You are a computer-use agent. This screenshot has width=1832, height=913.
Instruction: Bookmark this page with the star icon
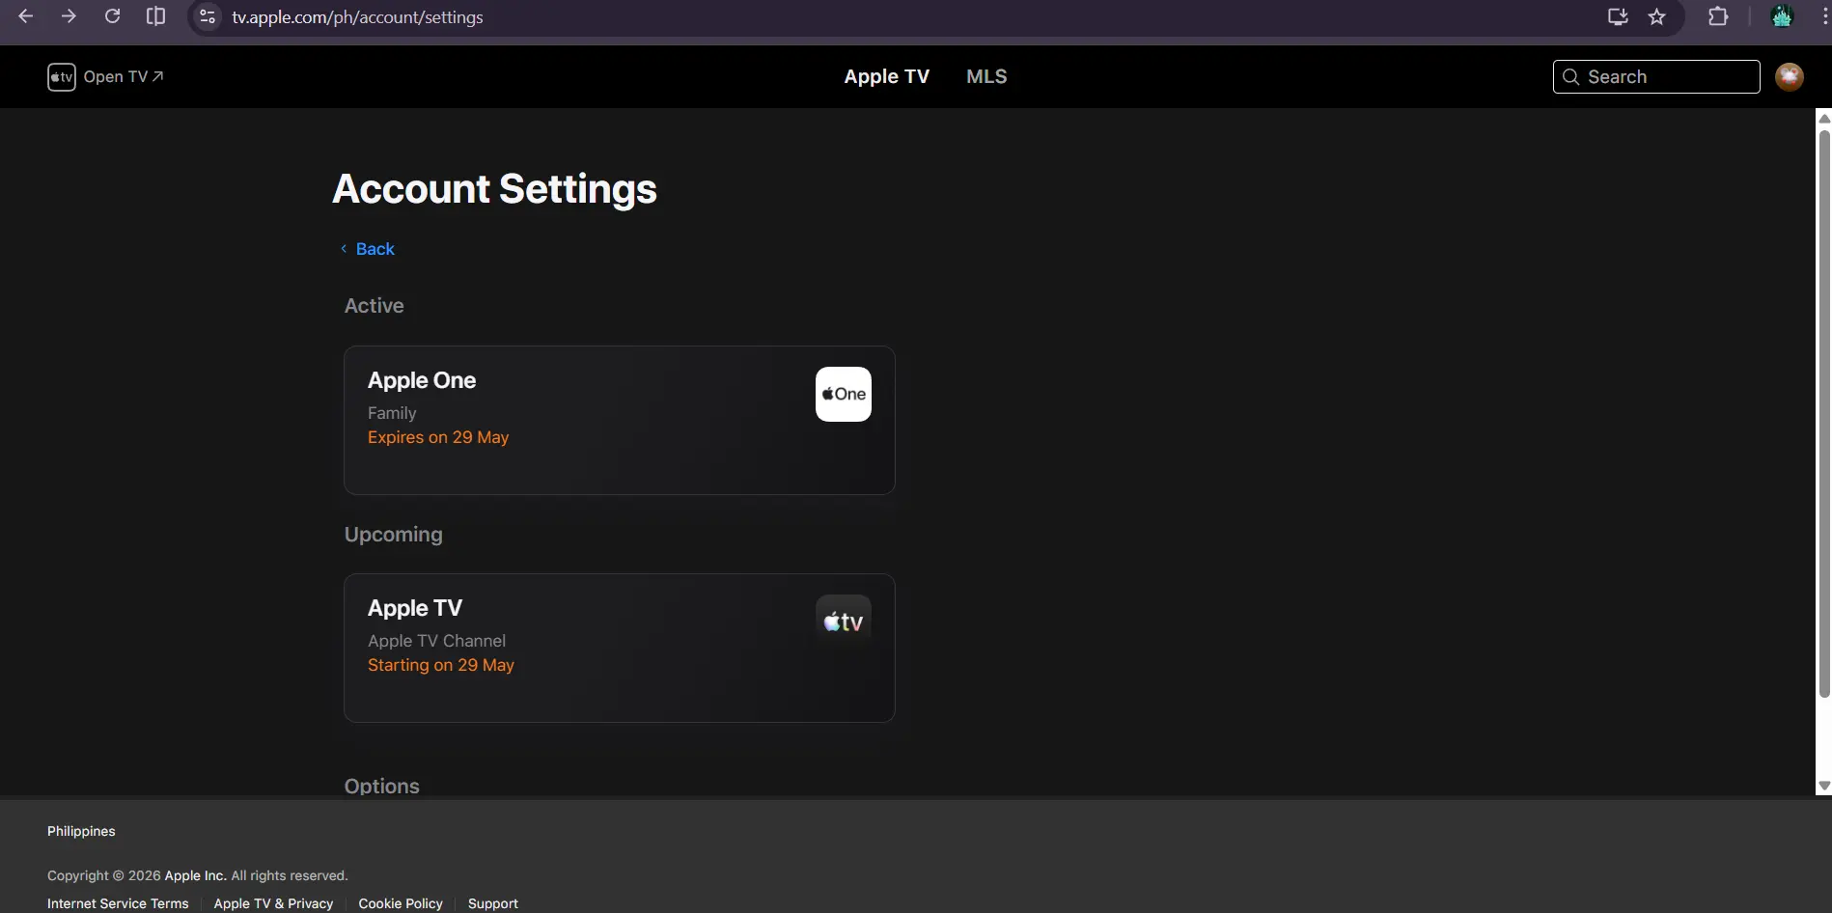1657,16
